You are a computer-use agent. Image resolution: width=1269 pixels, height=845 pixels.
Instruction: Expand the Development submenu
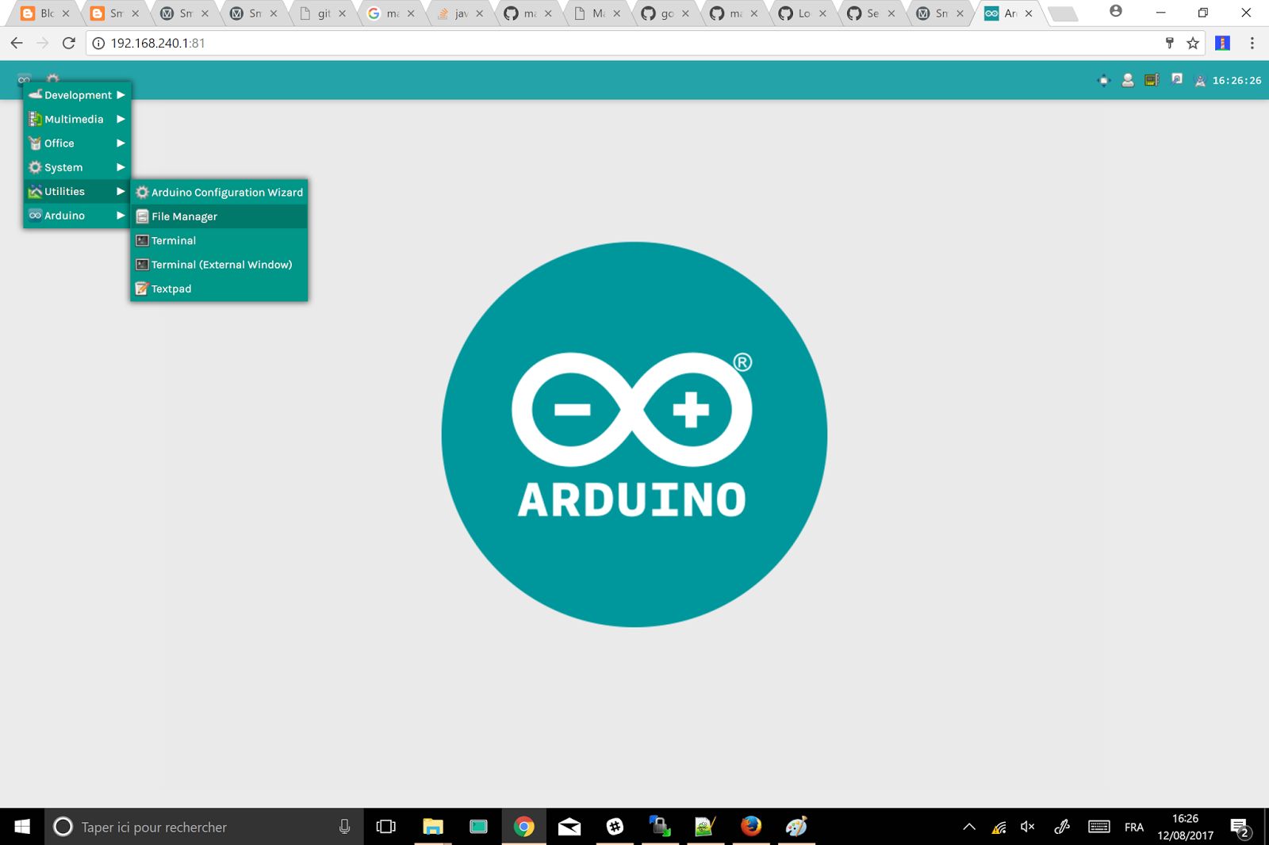point(77,95)
